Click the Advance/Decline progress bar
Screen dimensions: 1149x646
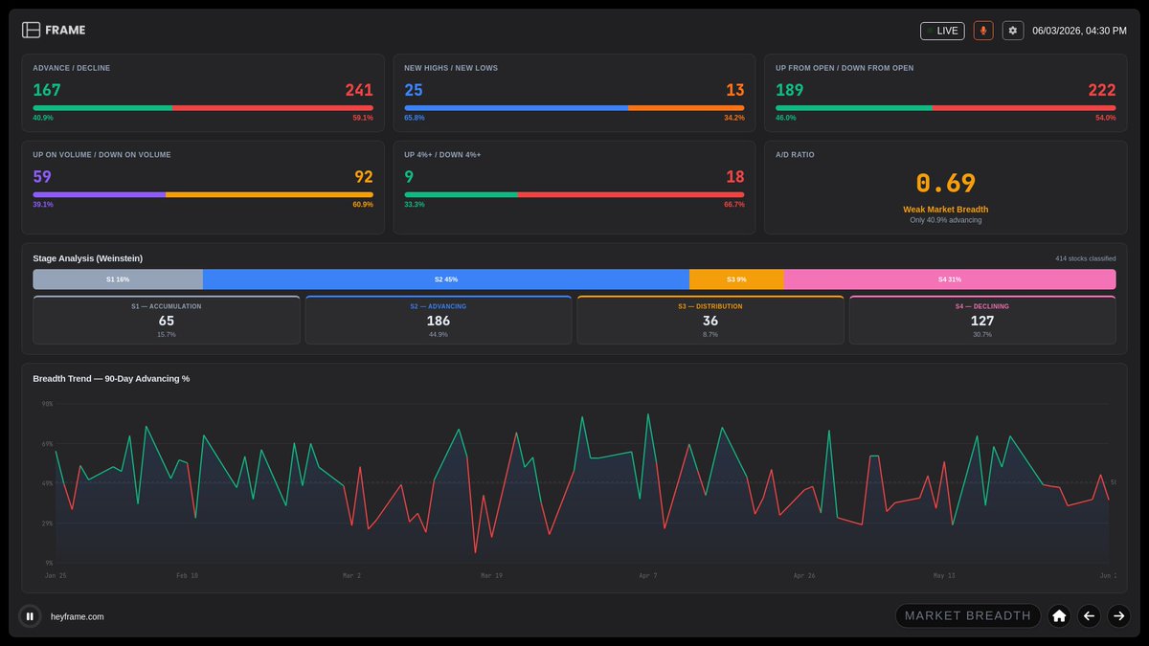203,108
